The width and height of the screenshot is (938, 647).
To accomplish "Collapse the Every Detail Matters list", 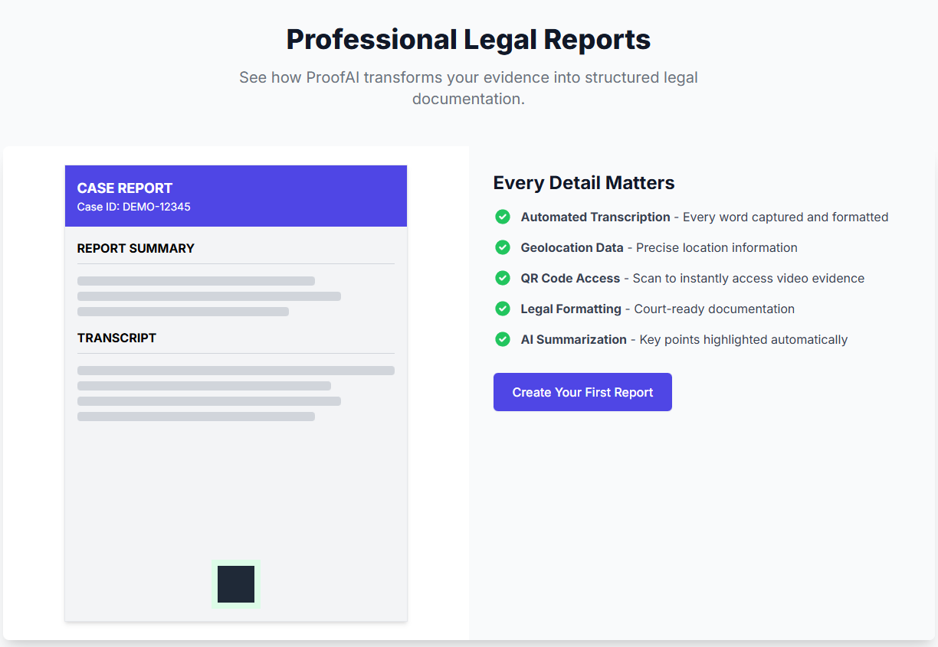I will tap(583, 182).
